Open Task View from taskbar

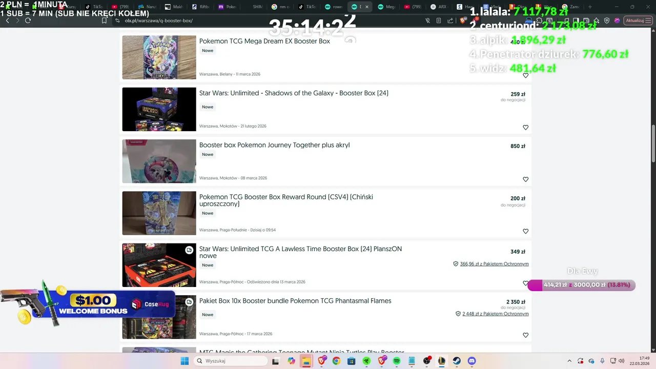(276, 361)
